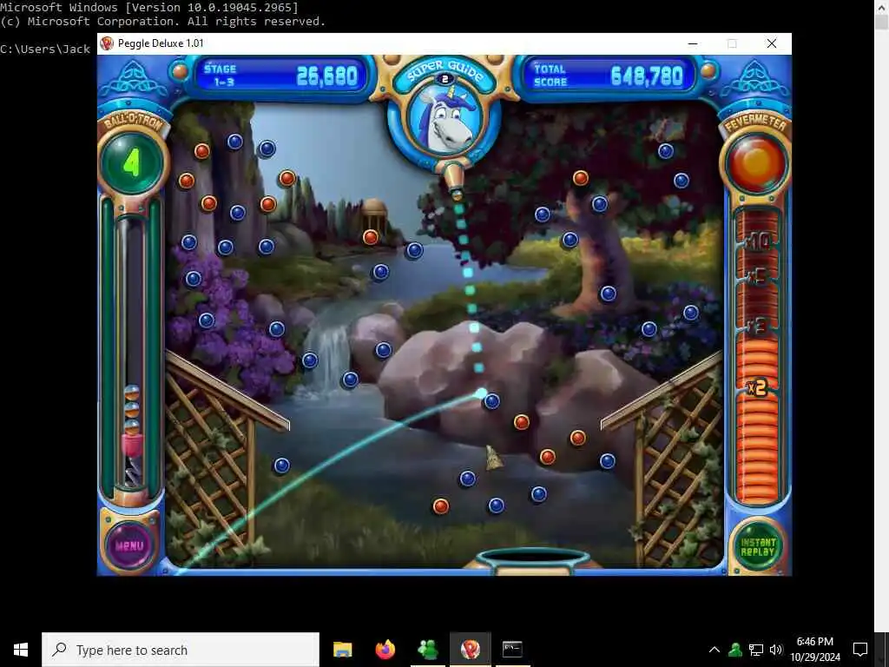
Task: Click the taskbar search box
Action: [x=181, y=650]
